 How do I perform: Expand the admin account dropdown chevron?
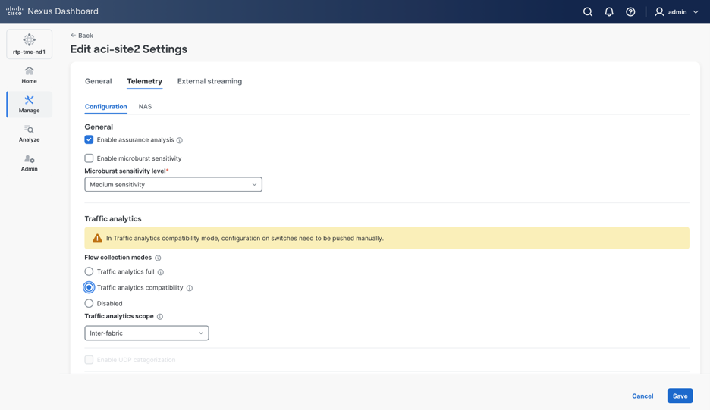click(696, 12)
